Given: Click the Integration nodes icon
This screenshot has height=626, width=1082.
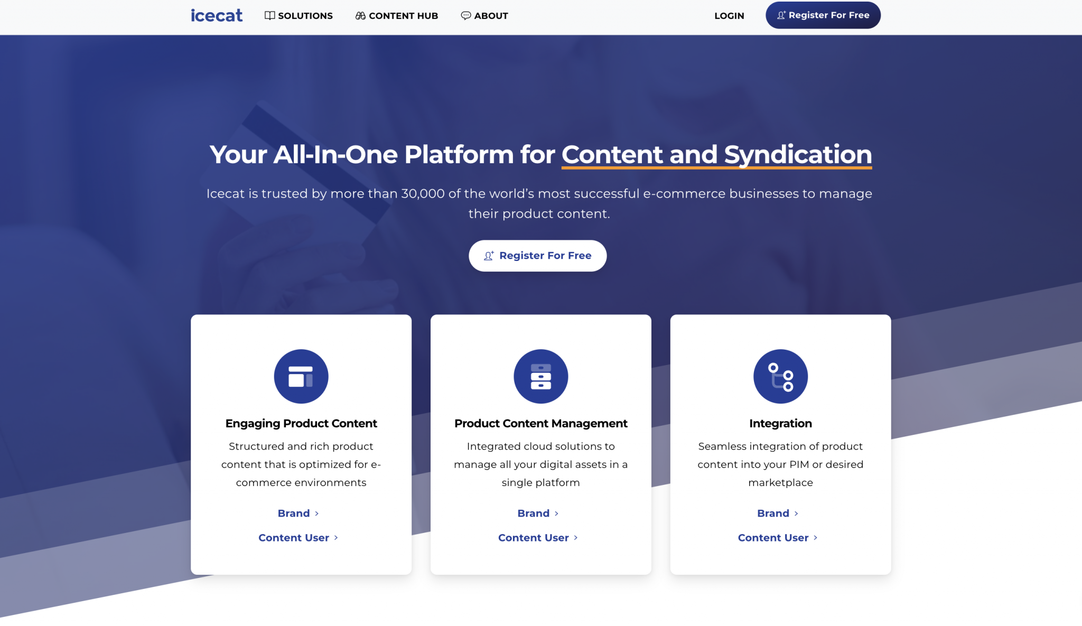Looking at the screenshot, I should coord(780,376).
